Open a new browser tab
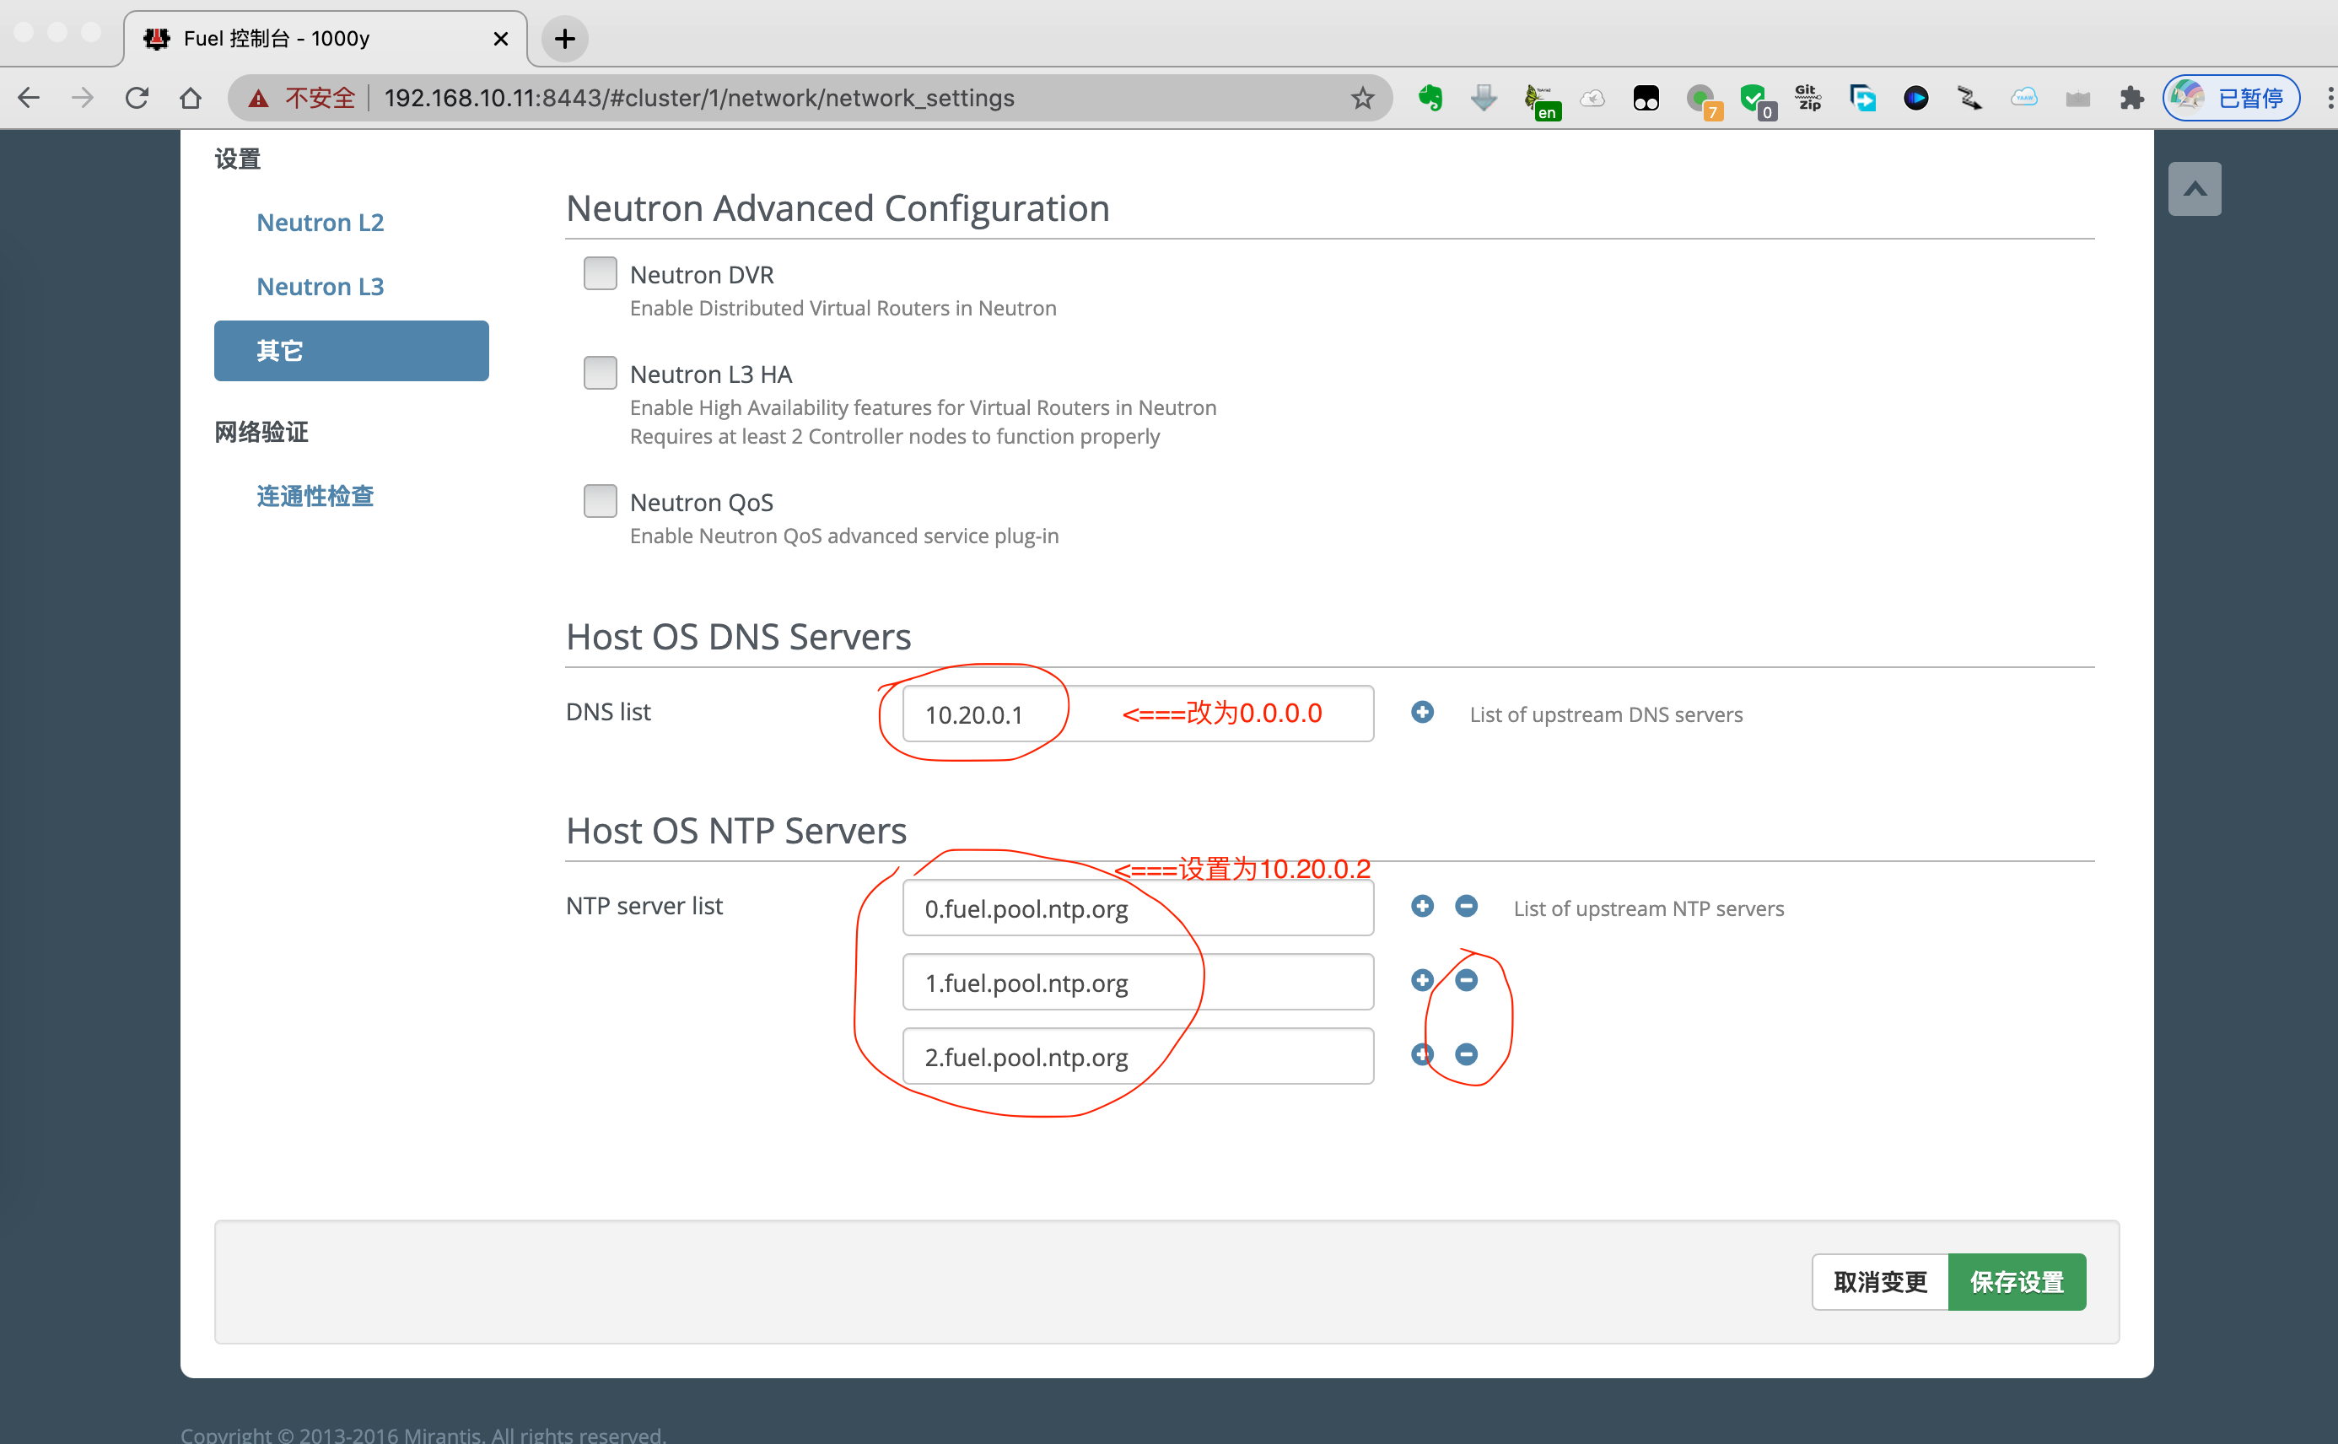This screenshot has height=1444, width=2338. coord(564,38)
